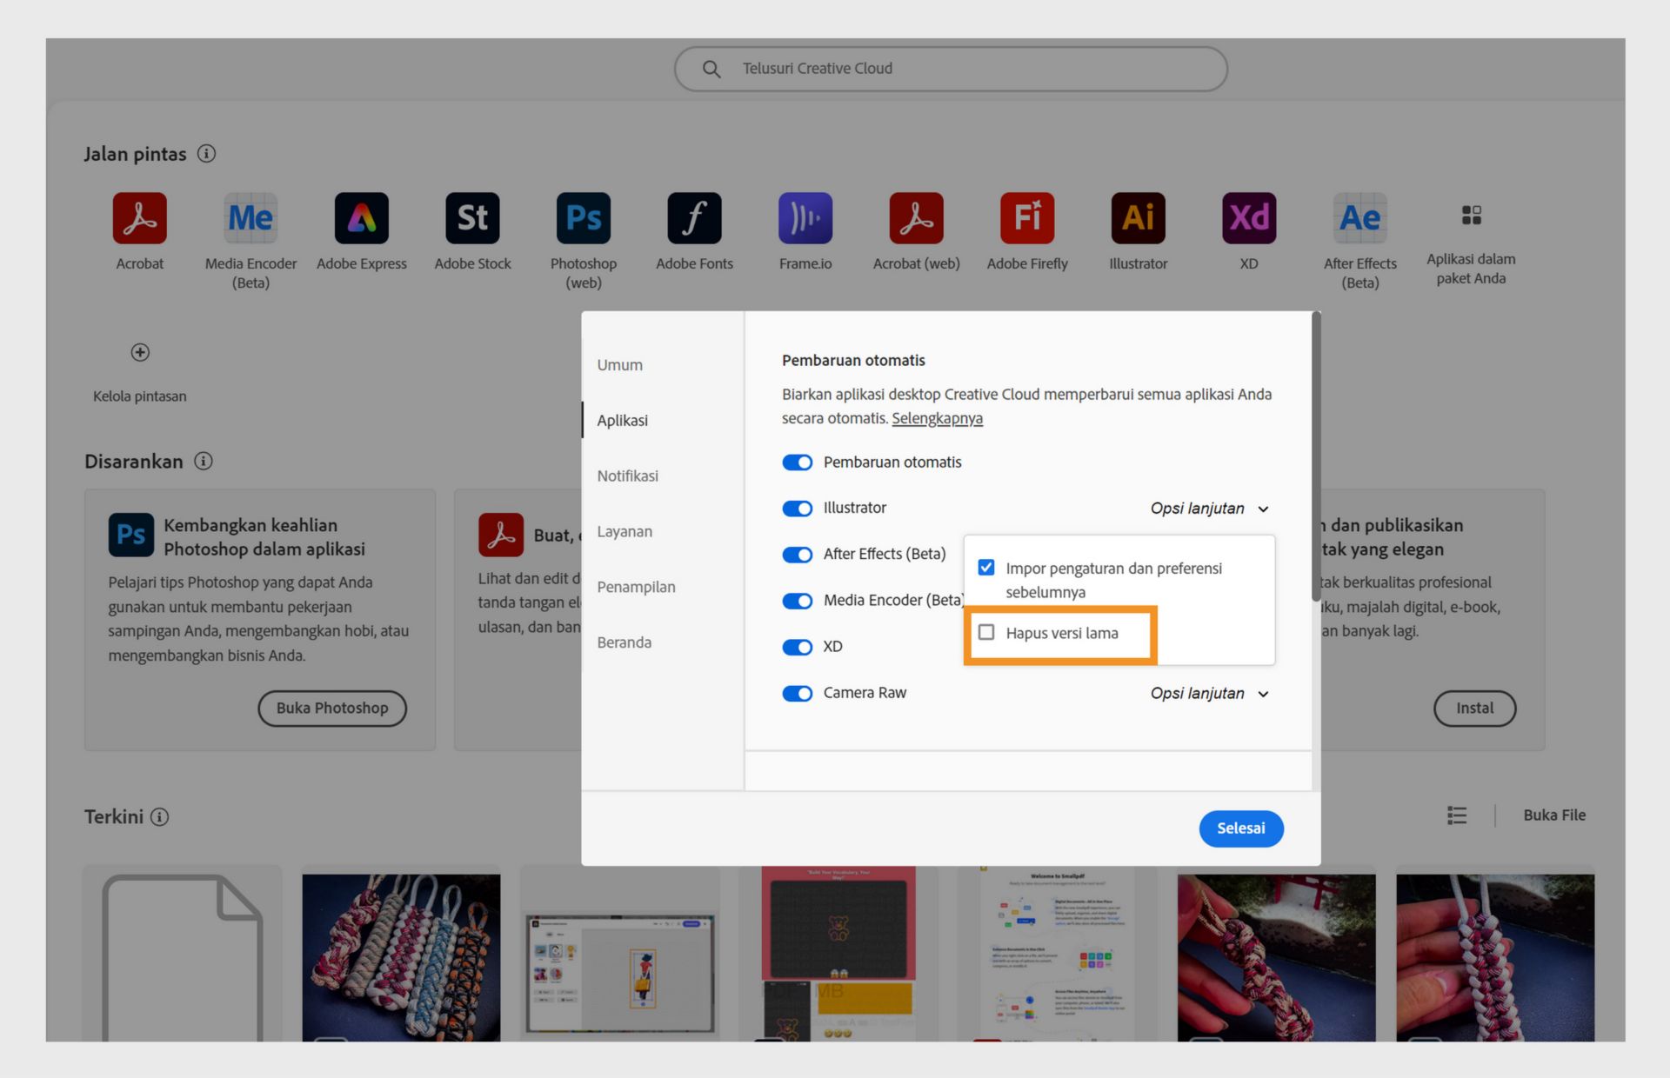
Task: Open the XD shortcut icon
Action: click(x=1248, y=218)
